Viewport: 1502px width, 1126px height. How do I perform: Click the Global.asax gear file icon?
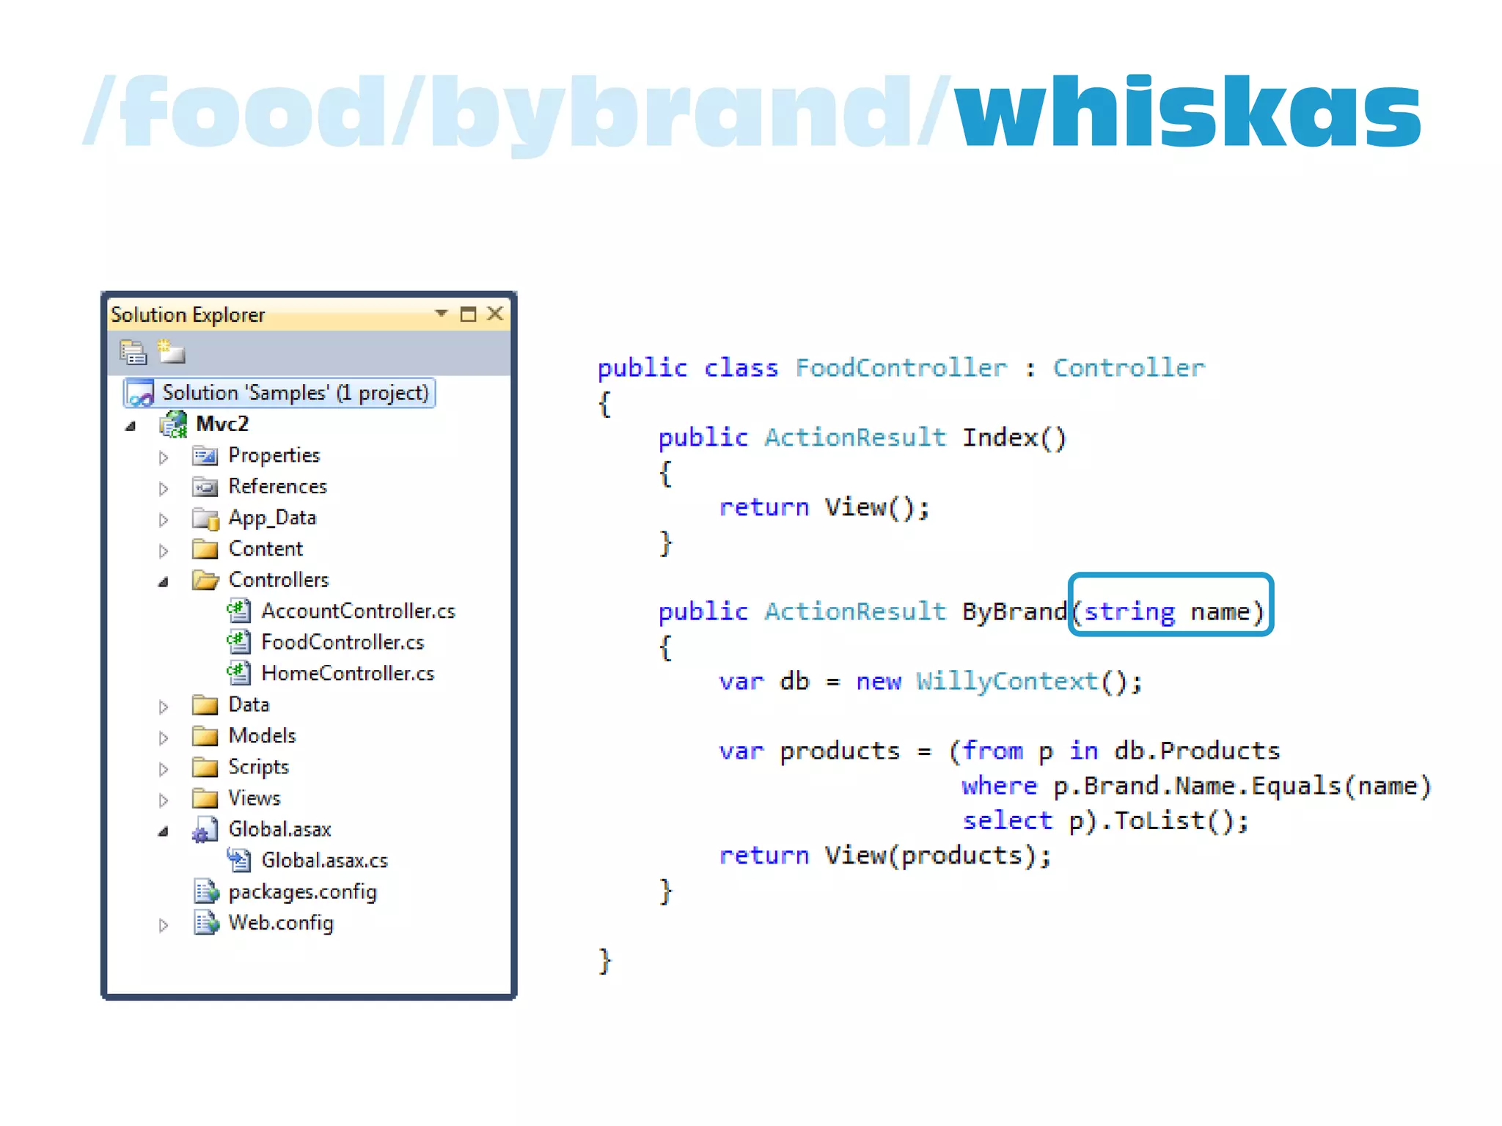[x=205, y=830]
